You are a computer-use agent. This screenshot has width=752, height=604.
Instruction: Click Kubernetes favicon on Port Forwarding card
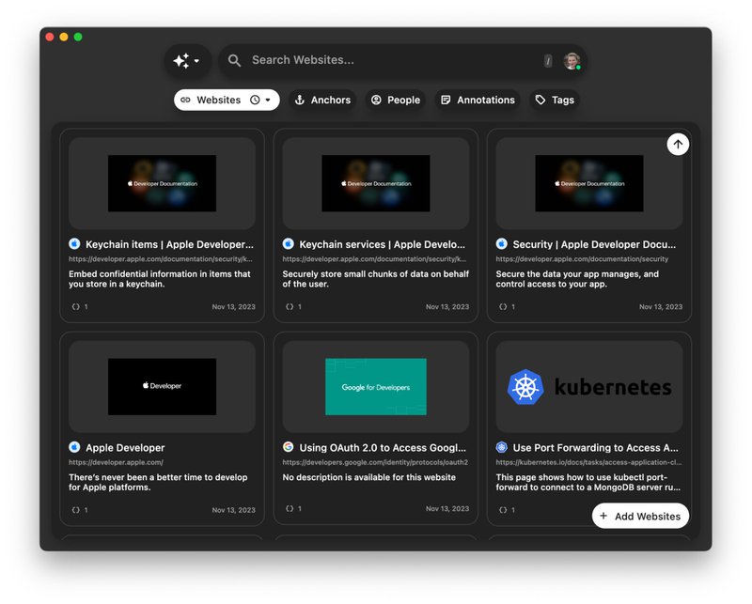coord(501,447)
